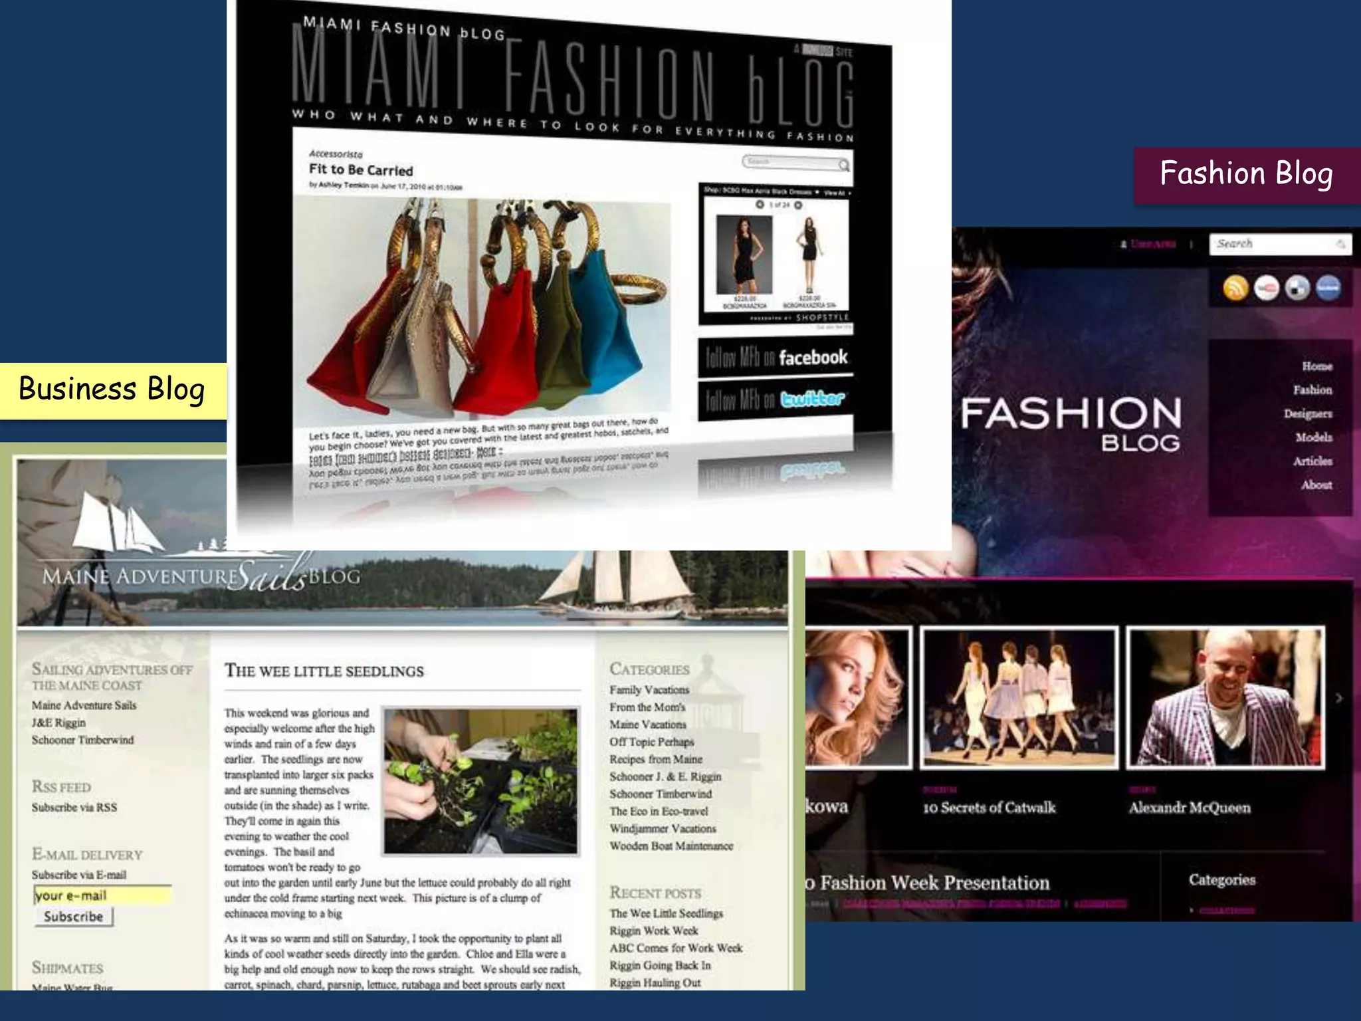
Task: Open Windjammer Vacations category
Action: click(x=663, y=828)
